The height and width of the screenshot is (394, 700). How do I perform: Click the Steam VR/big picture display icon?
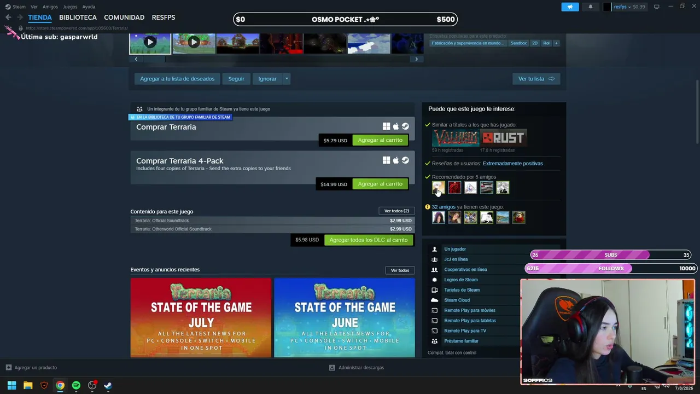pos(656,7)
